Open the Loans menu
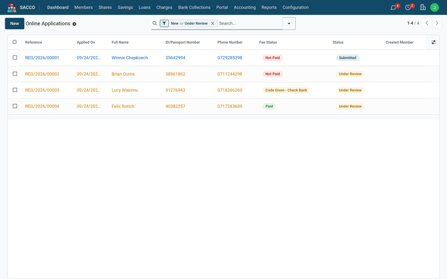 click(144, 7)
